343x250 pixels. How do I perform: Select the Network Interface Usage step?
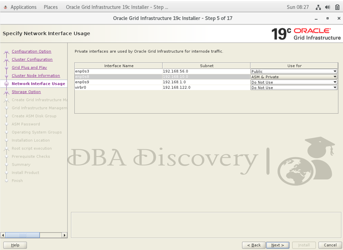pos(38,84)
